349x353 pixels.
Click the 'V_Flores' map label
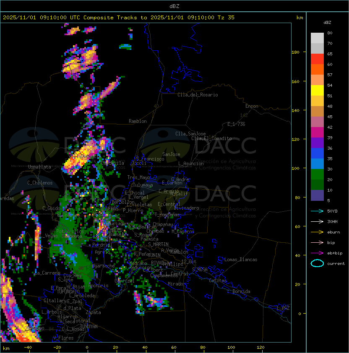click(63, 338)
